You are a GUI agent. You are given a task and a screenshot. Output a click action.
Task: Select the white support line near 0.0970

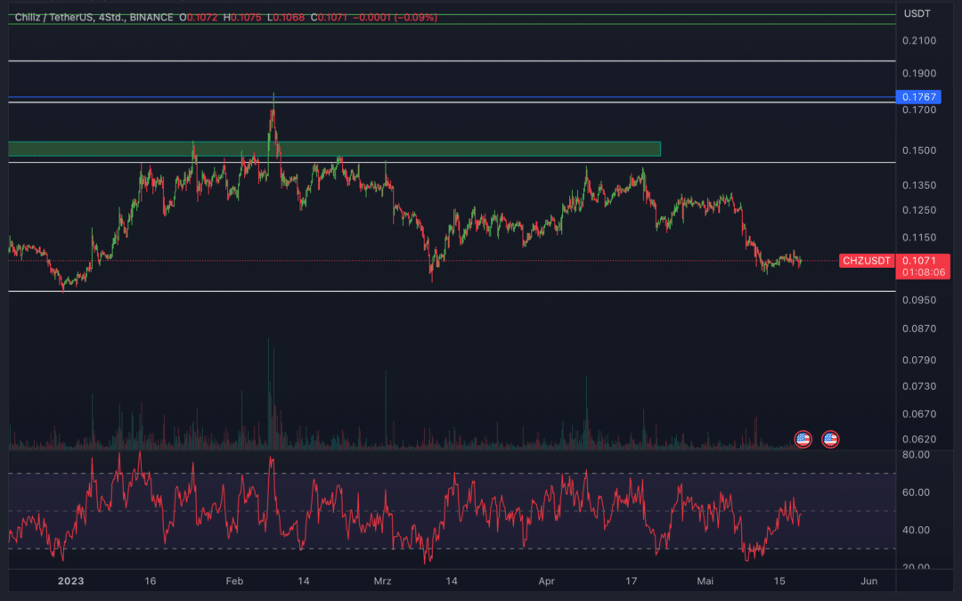click(452, 291)
